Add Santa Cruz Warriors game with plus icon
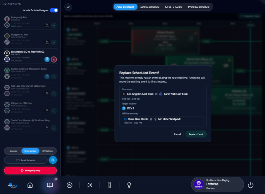The height and width of the screenshot is (194, 265). pos(54,128)
